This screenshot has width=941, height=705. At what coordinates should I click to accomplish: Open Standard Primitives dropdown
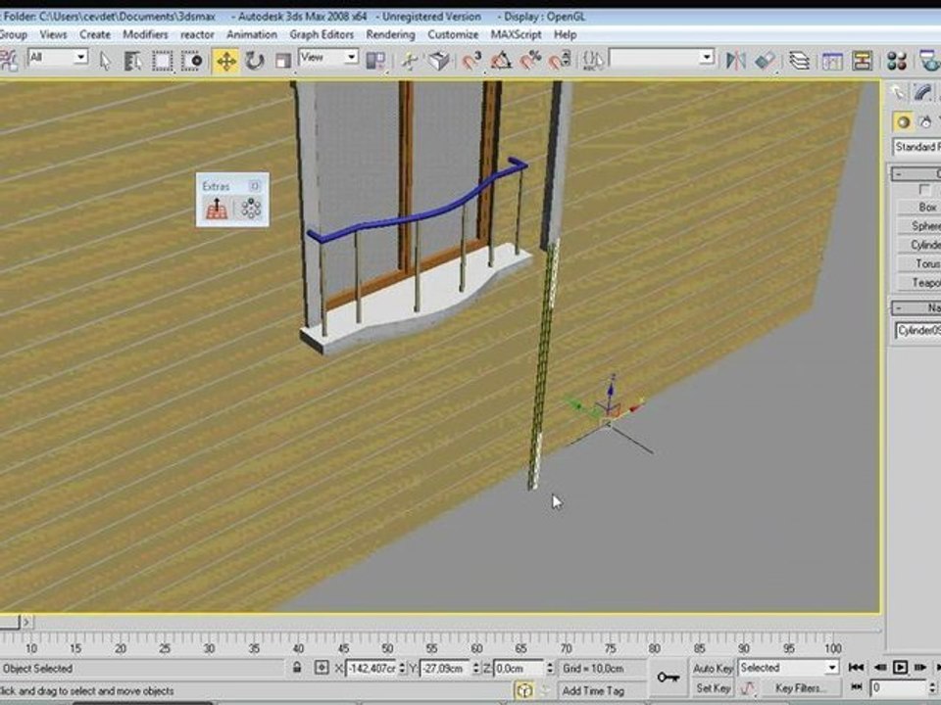point(916,147)
